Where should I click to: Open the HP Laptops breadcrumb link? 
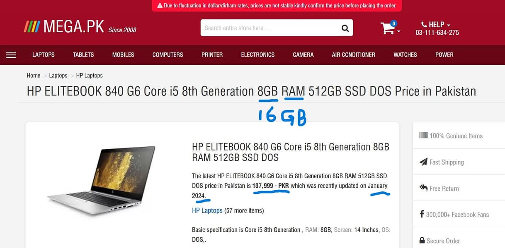(89, 75)
